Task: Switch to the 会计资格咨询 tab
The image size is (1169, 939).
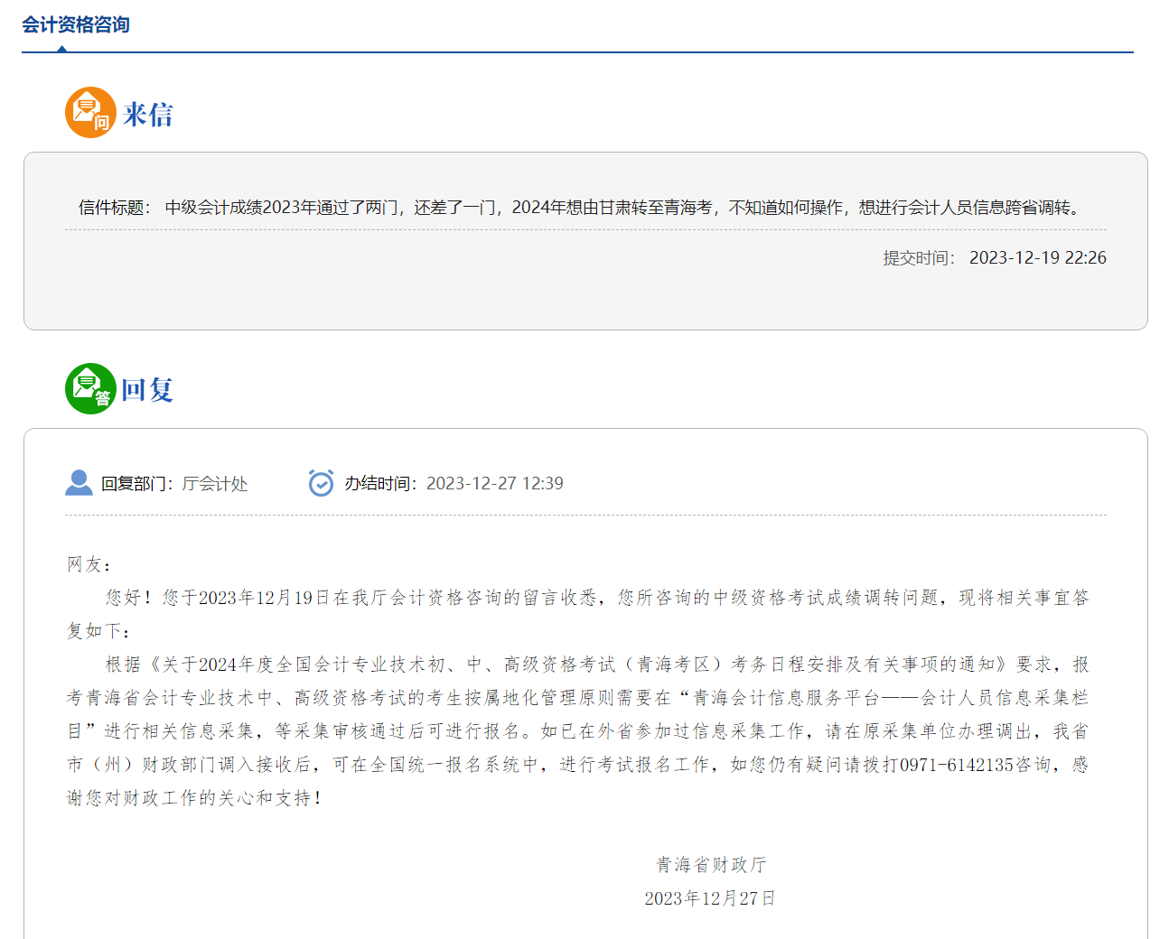Action: [76, 24]
